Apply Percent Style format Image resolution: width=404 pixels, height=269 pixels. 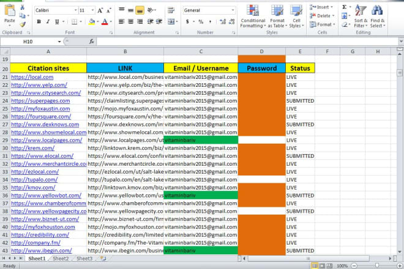[201, 22]
